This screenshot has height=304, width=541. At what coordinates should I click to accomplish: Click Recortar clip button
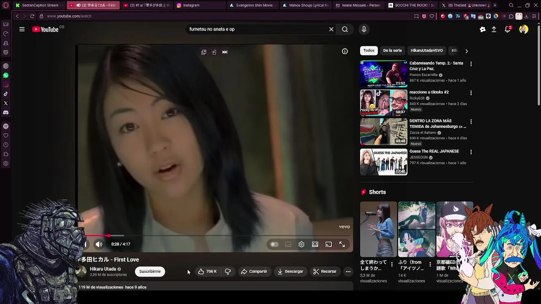point(325,271)
